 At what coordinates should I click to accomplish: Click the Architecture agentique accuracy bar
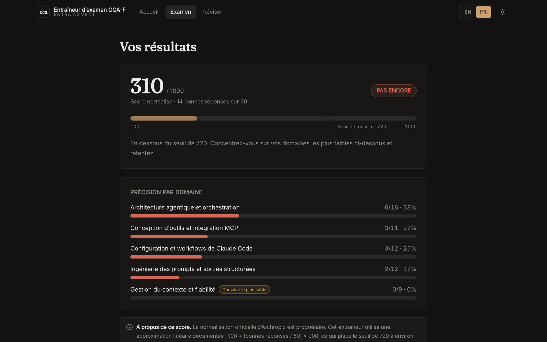273,216
